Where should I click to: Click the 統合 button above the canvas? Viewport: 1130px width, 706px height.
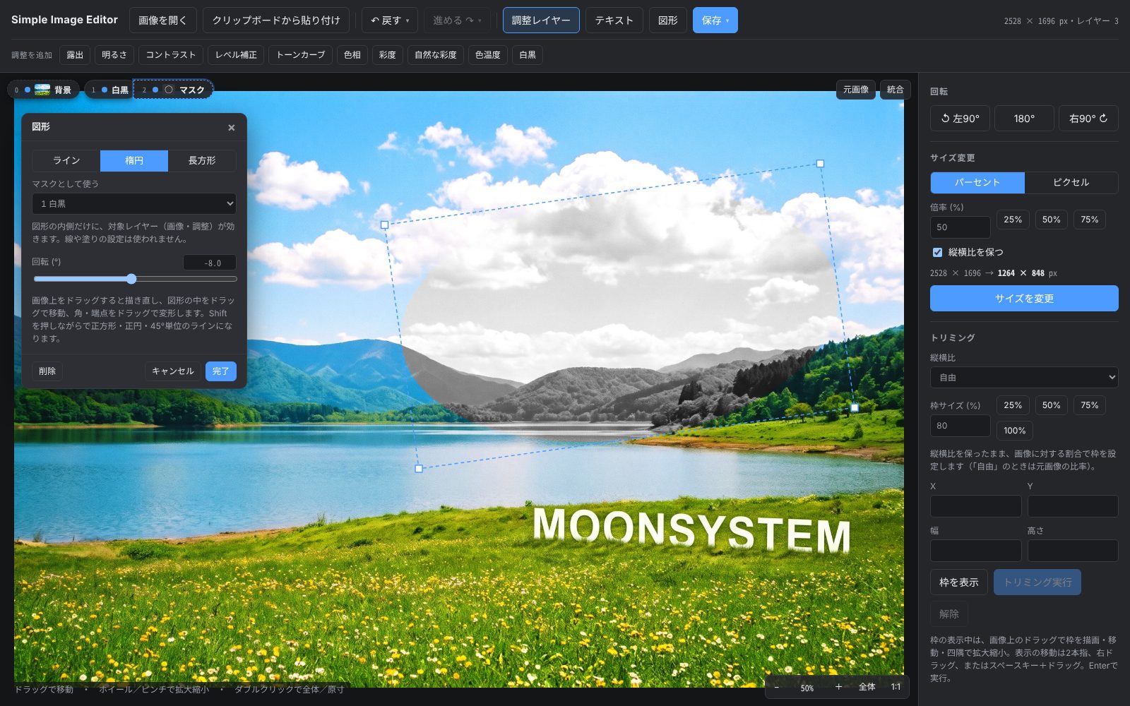[895, 90]
